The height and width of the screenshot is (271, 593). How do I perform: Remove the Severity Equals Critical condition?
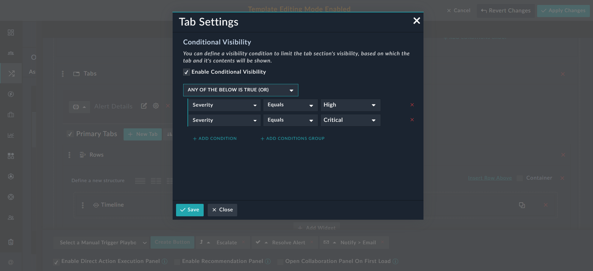click(x=412, y=120)
